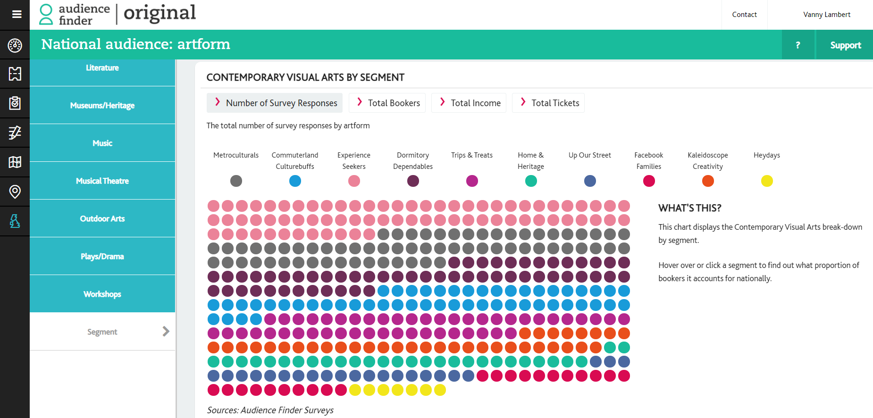This screenshot has width=873, height=418.
Task: Click the Trips & Treats legend label
Action: pos(472,155)
